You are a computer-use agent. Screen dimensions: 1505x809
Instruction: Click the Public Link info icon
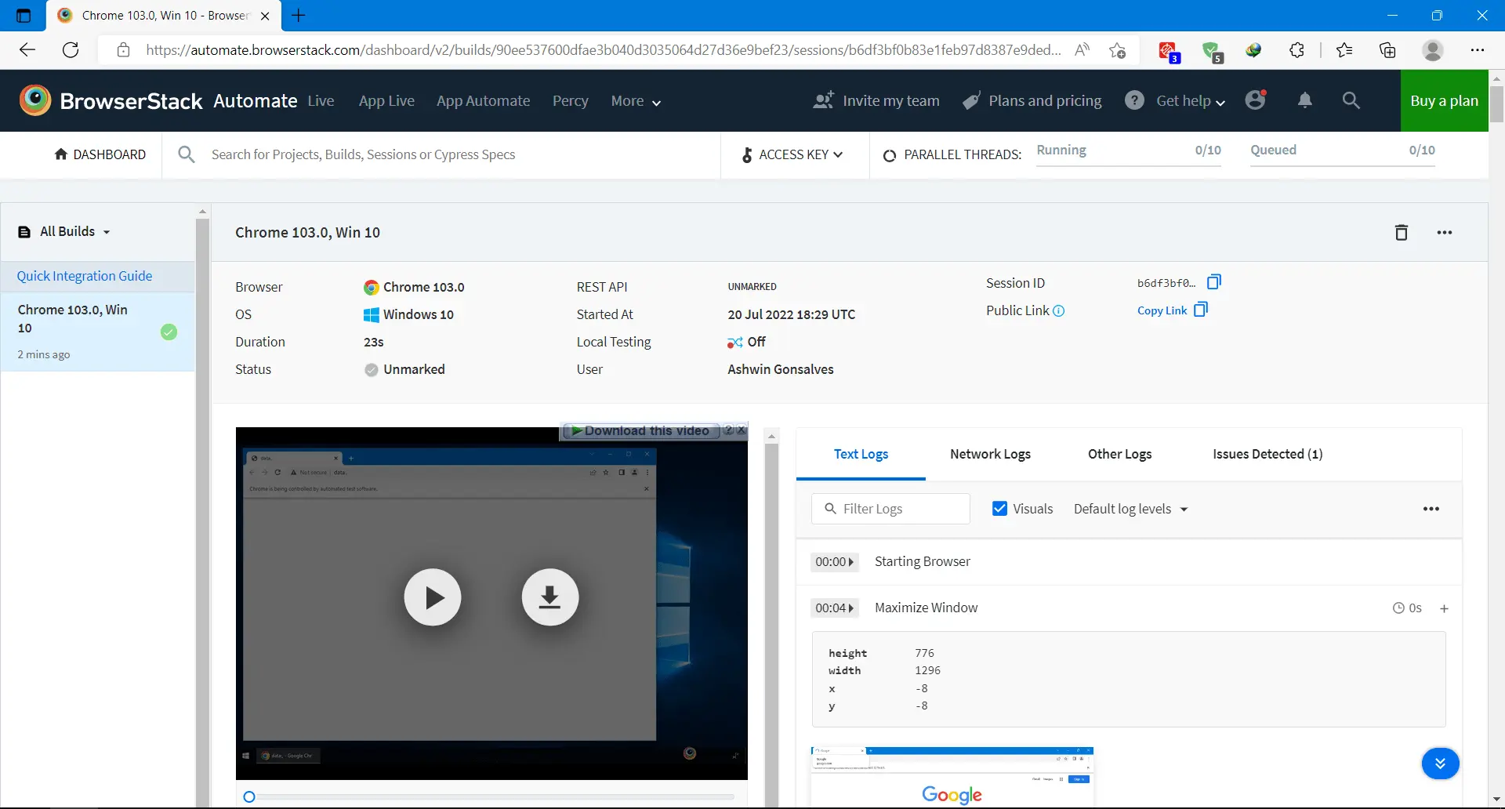tap(1059, 311)
